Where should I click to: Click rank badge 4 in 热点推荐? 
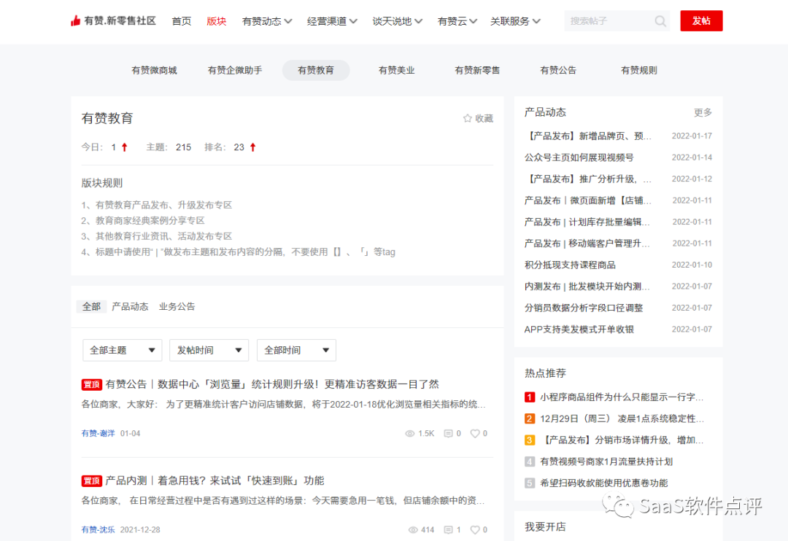click(530, 462)
